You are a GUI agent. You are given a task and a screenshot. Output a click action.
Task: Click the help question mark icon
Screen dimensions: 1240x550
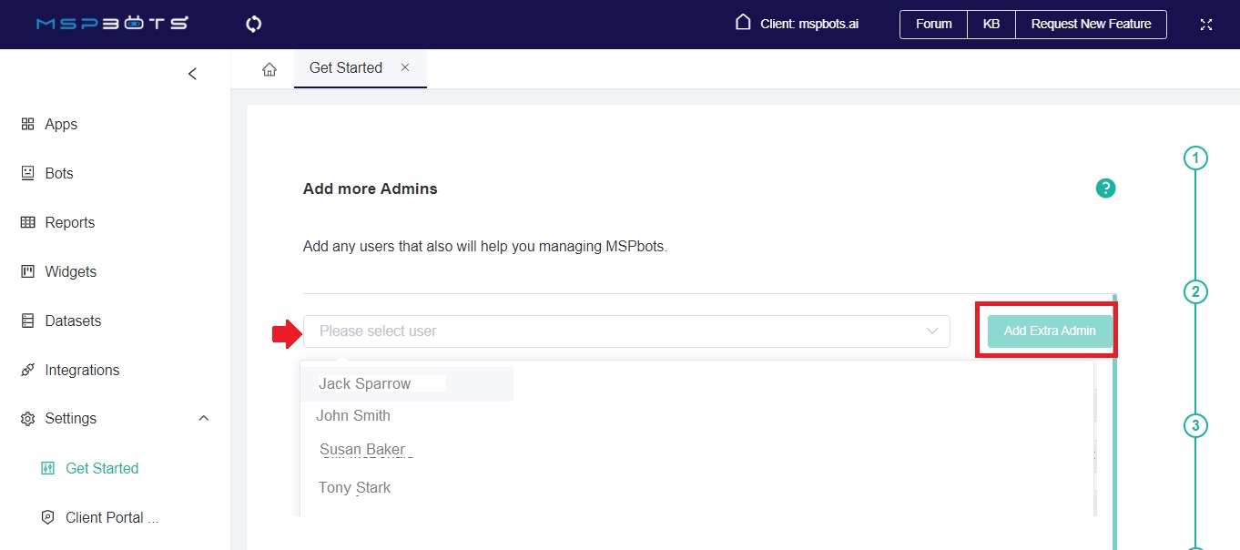click(1105, 188)
